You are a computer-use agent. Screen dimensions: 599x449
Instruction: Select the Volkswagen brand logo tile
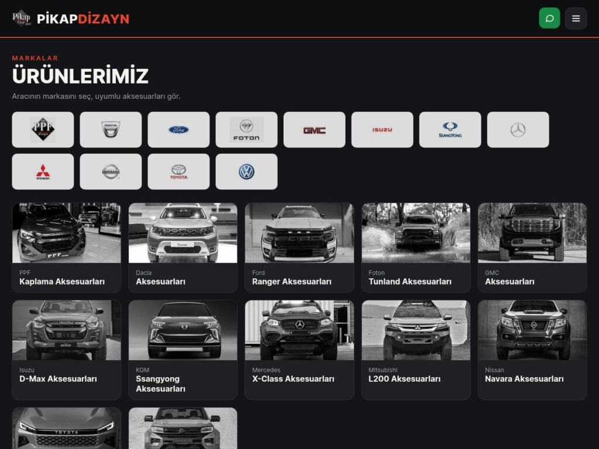coord(246,171)
